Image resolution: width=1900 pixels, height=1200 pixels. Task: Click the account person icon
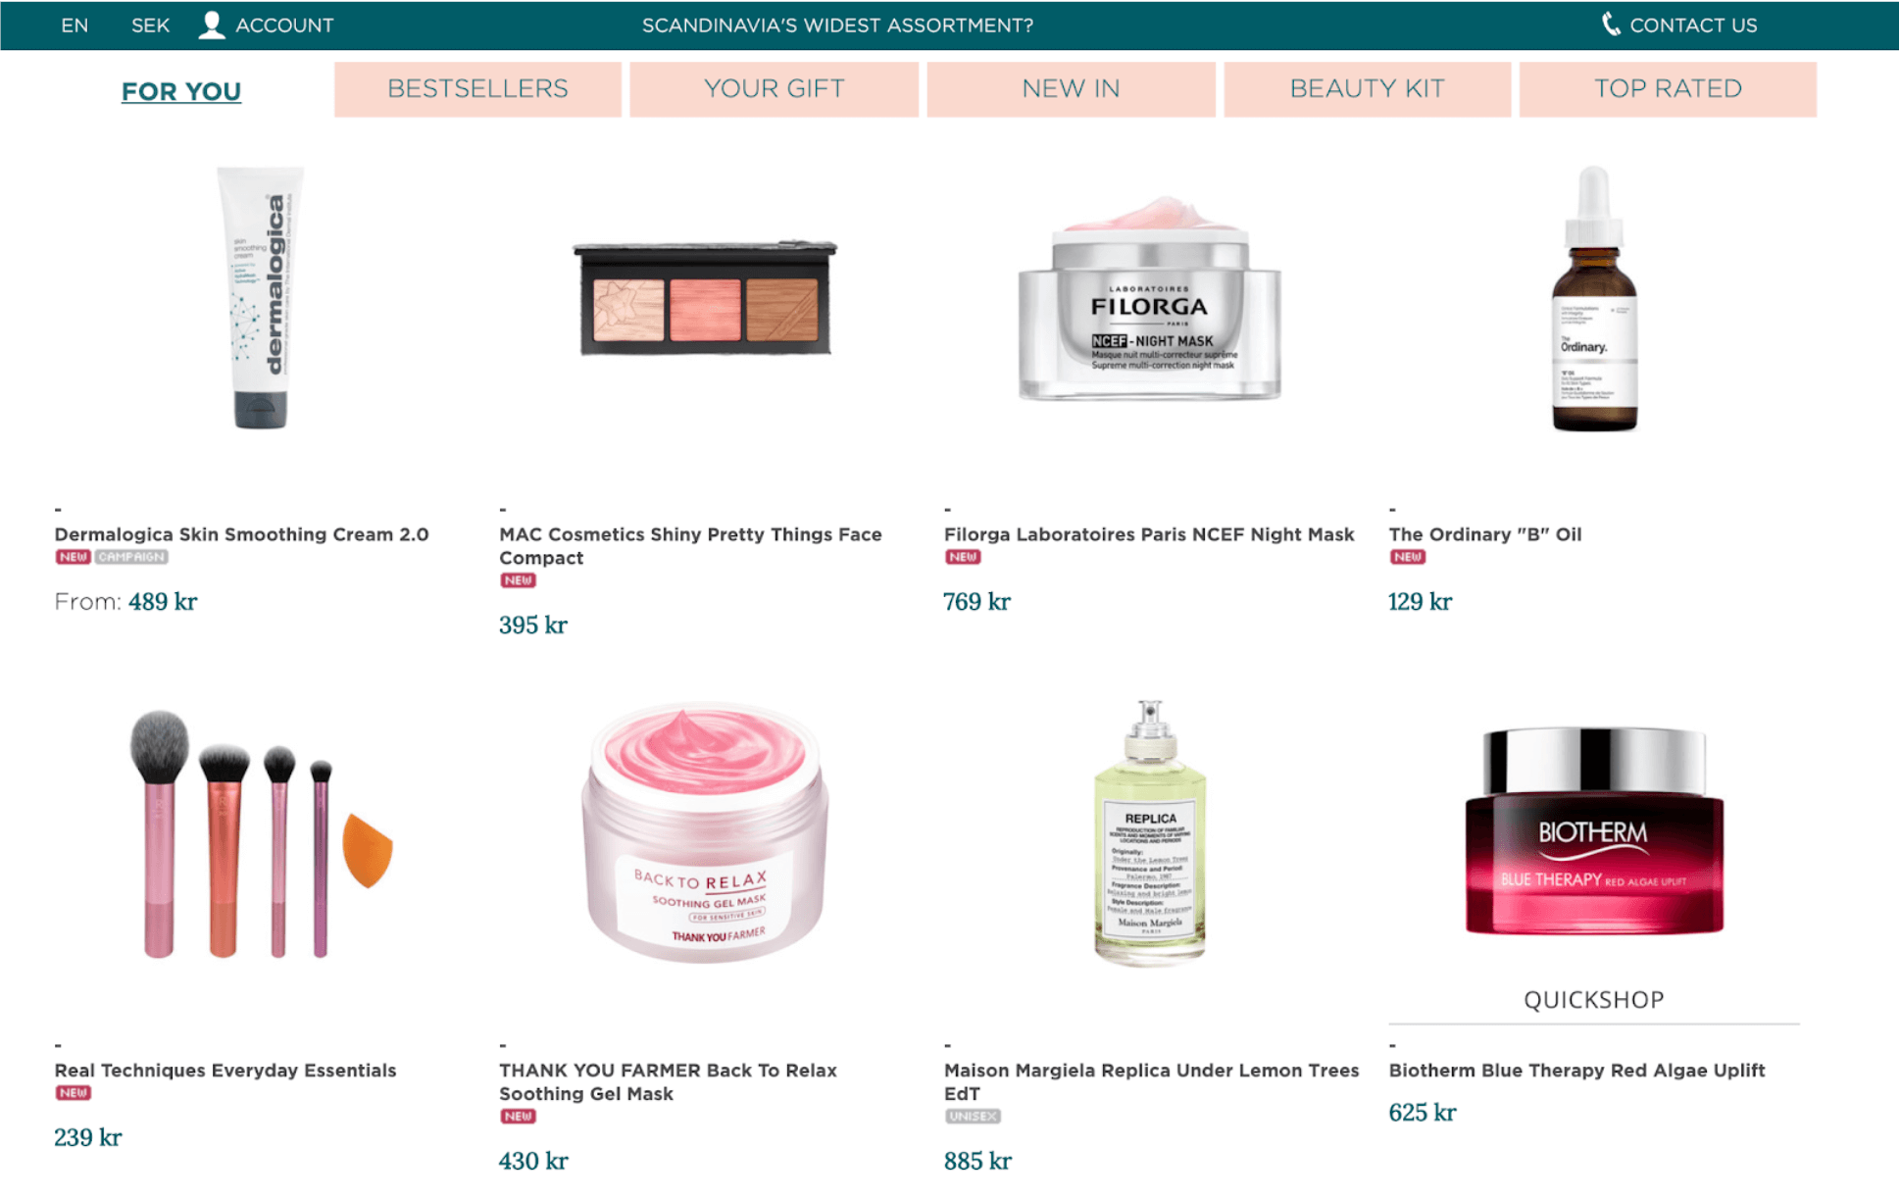tap(211, 25)
